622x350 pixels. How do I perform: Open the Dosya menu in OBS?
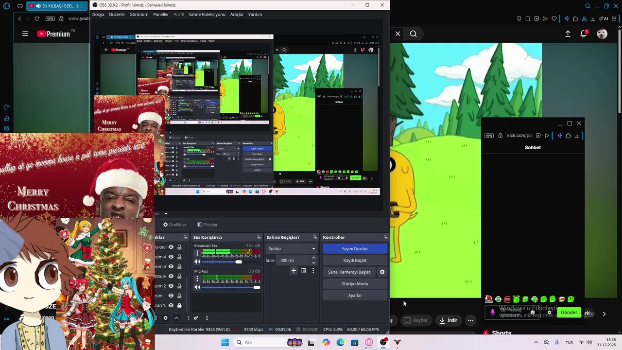coord(98,14)
